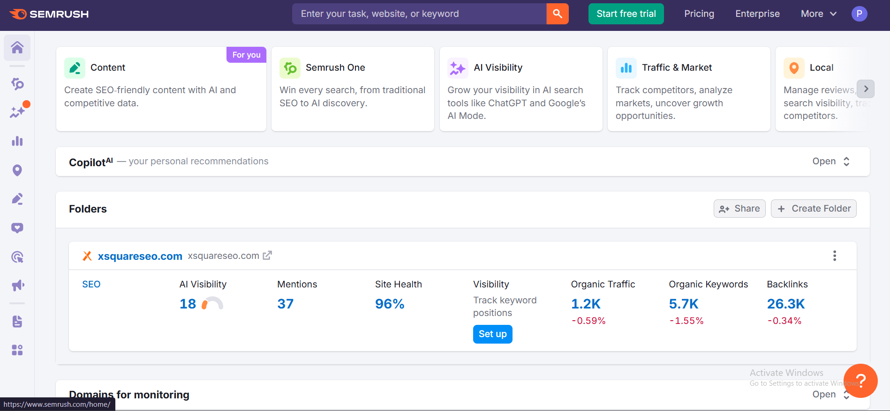Click the gray xsquareseo.com domain text
The width and height of the screenshot is (890, 411).
224,256
